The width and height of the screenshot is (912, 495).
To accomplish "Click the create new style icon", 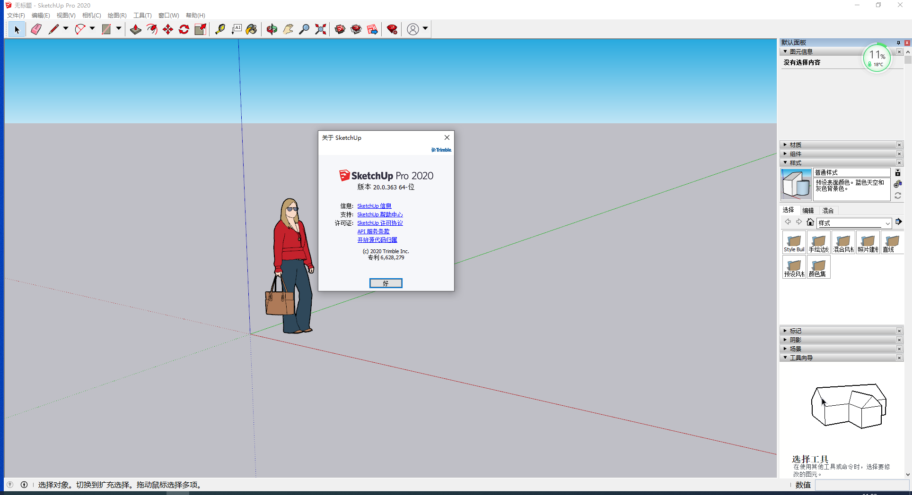I will (x=898, y=184).
